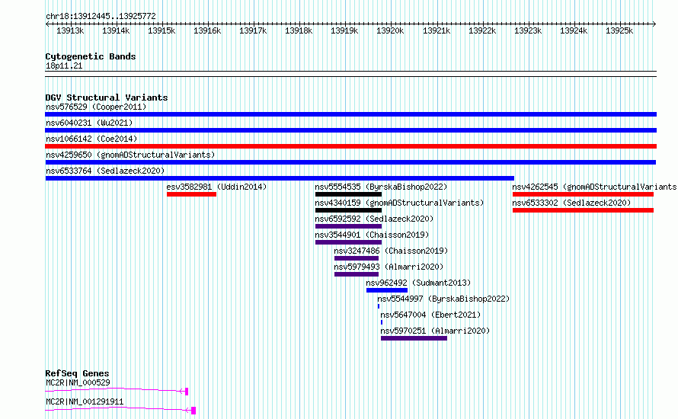The height and width of the screenshot is (419, 678).
Task: Click the 13917k ruler position
Action: point(253,30)
